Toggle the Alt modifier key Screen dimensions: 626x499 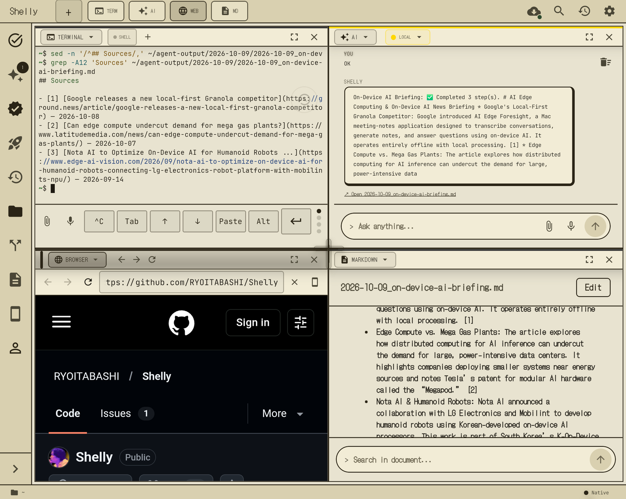click(x=263, y=221)
